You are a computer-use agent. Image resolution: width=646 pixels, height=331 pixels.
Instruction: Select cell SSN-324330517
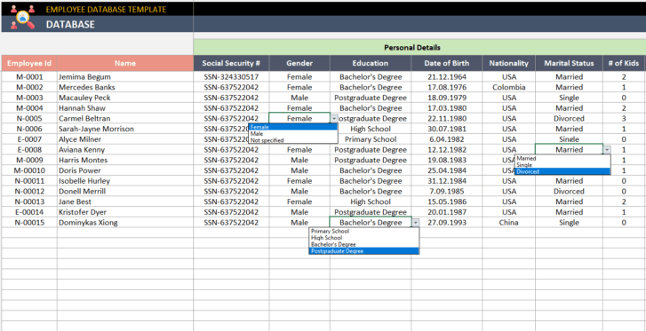click(231, 77)
